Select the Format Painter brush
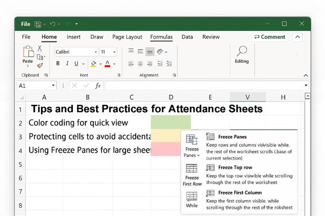Screen dimensions: 325x216 pos(40,65)
